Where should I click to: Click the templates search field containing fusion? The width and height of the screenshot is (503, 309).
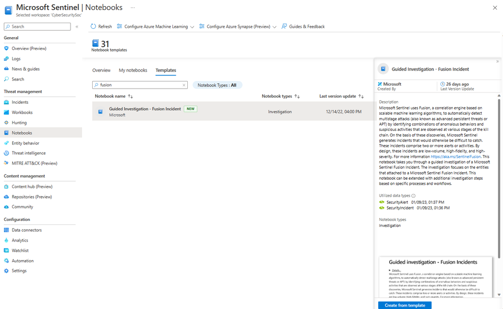click(140, 85)
